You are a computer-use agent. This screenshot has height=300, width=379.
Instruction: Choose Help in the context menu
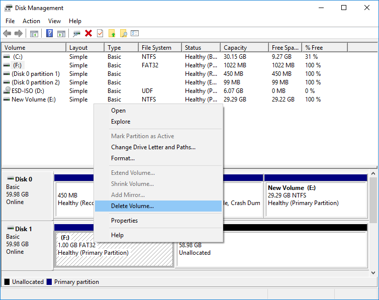[158, 235]
